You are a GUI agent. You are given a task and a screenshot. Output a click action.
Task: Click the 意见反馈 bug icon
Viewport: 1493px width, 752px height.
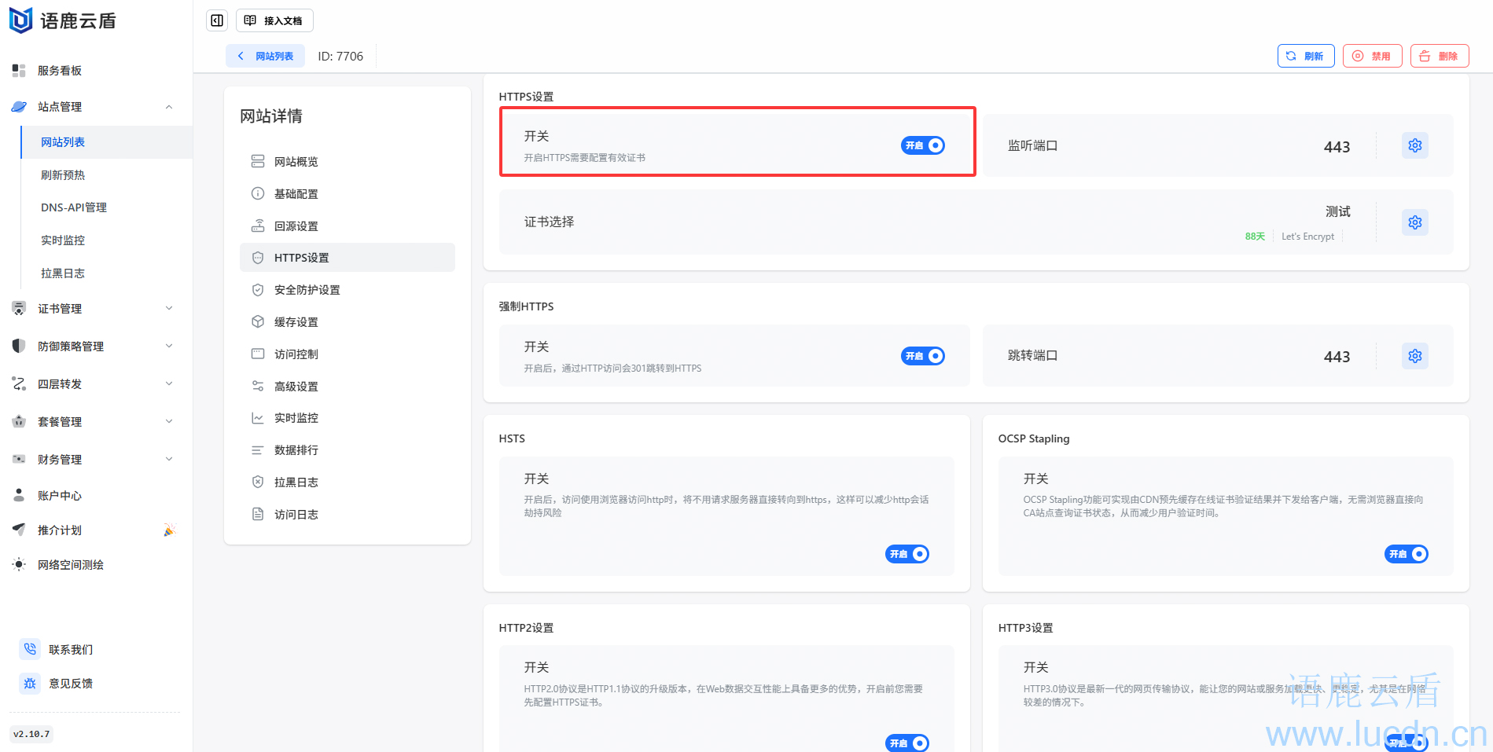coord(30,683)
